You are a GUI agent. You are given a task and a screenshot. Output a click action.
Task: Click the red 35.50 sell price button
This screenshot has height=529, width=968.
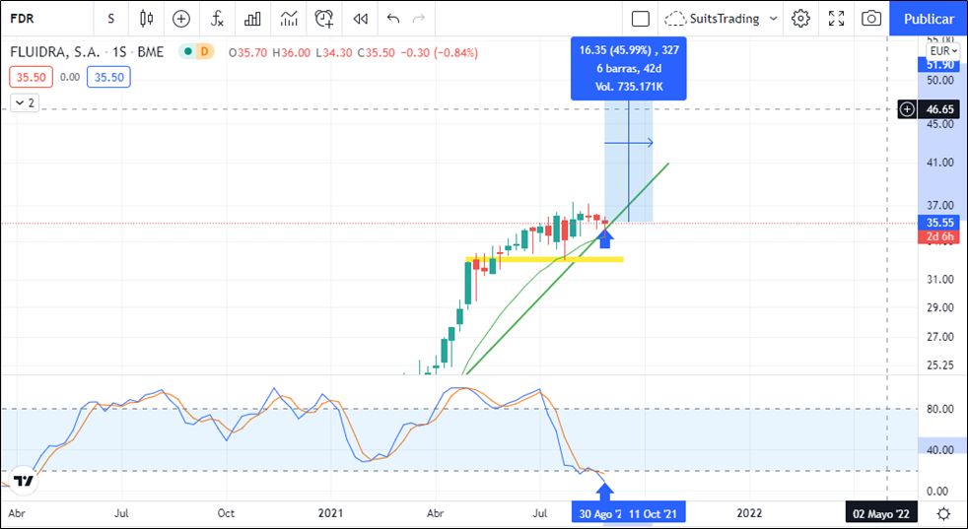(x=29, y=77)
